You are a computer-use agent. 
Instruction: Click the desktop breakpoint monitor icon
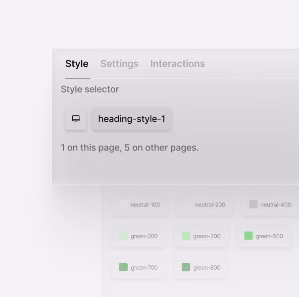(76, 119)
